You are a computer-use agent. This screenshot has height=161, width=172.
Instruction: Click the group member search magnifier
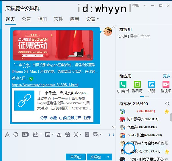(x=167, y=104)
